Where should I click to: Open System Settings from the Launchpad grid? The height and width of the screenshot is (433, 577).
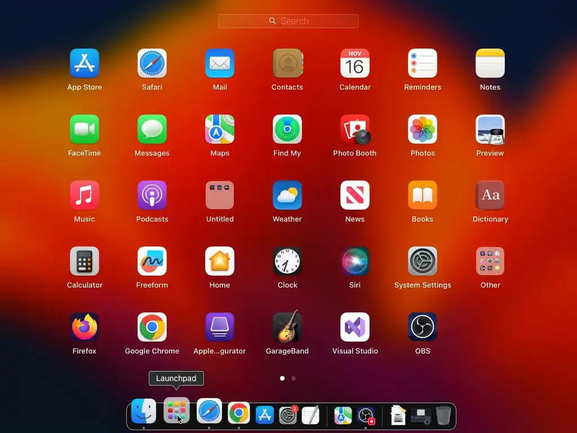(423, 261)
